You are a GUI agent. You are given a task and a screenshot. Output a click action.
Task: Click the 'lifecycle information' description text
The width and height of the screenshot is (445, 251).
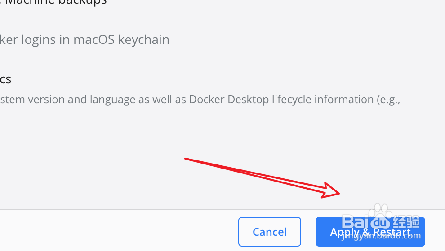[323, 100]
